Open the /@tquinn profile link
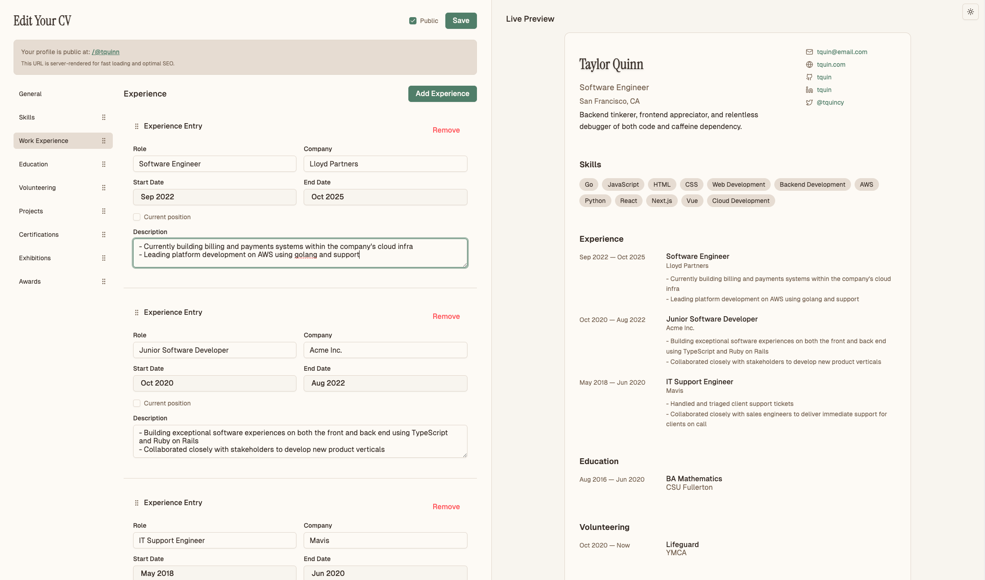This screenshot has width=985, height=580. pos(105,52)
